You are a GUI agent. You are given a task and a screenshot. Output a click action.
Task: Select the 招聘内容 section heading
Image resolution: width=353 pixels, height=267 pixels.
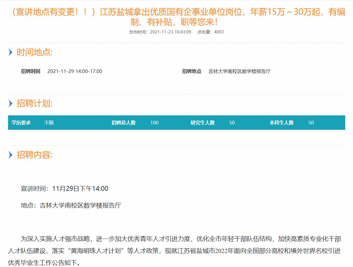pyautogui.click(x=34, y=155)
